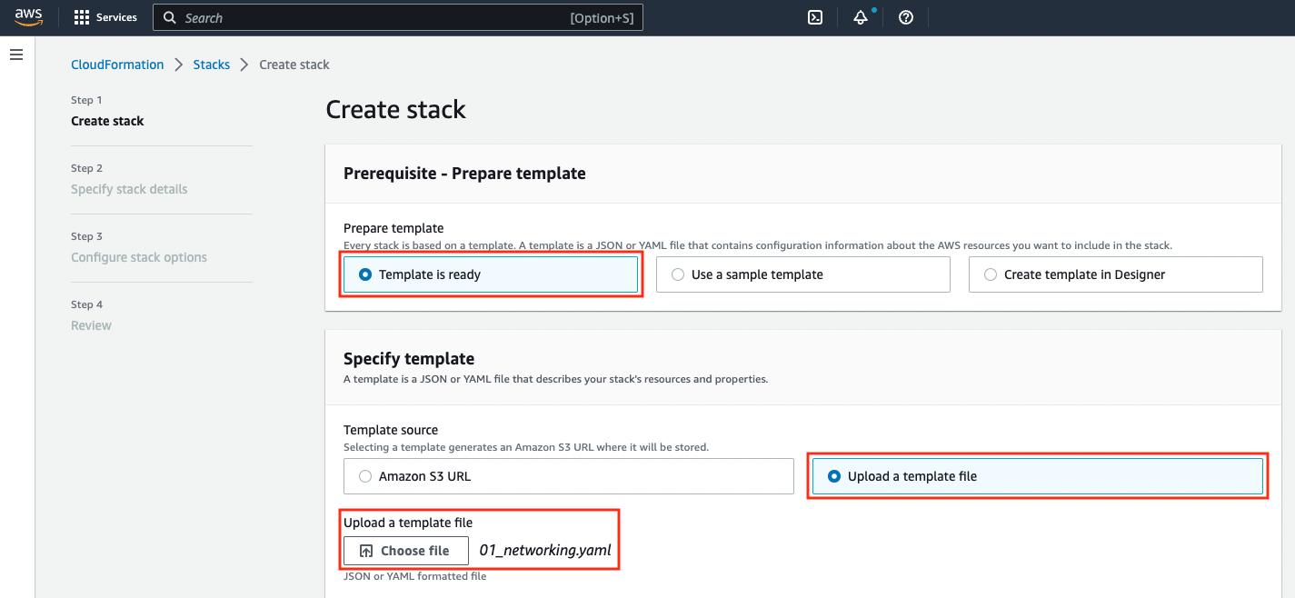Launch the CloudShell terminal icon
The image size is (1295, 598).
coord(816,17)
